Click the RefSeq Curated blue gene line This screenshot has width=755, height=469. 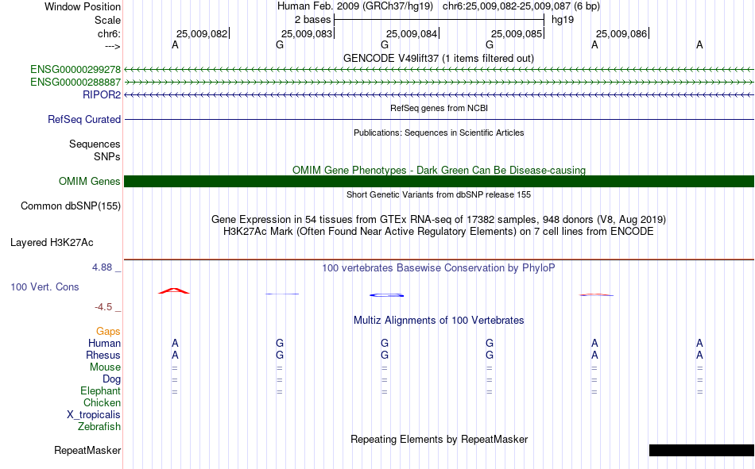click(439, 119)
